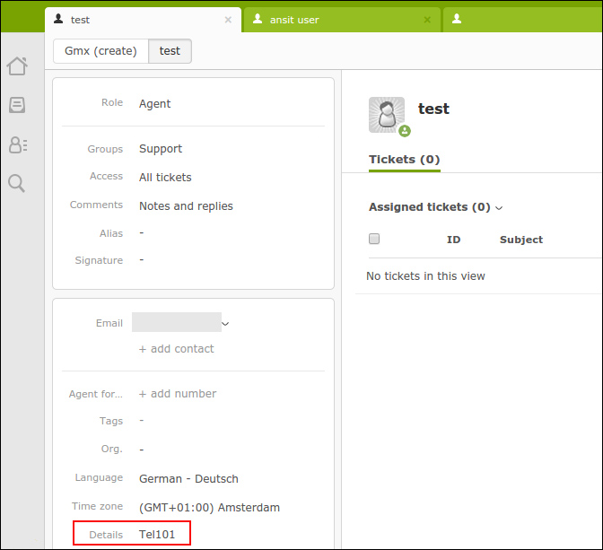Edit the Groups value 'Support'
This screenshot has height=550, width=603.
point(161,149)
